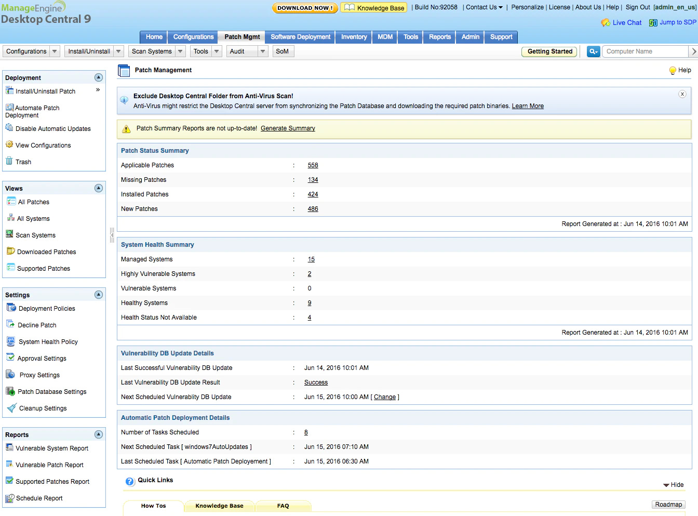Open the search icon next to Computer Name
698x516 pixels.
tap(593, 51)
